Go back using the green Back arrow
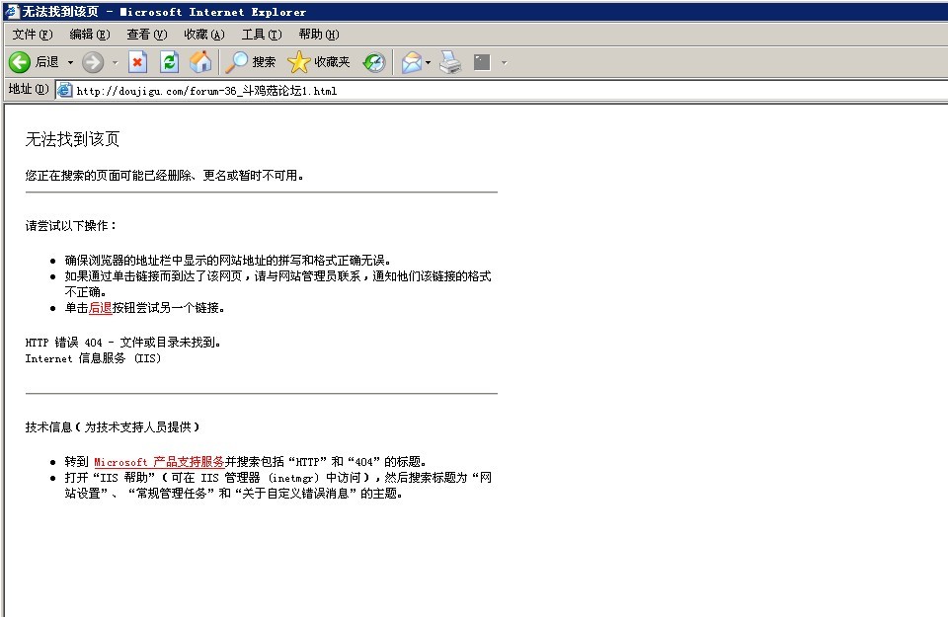The height and width of the screenshot is (617, 948). coord(20,61)
